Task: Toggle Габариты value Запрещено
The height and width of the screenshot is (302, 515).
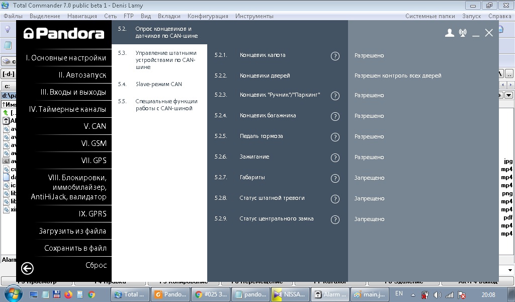Action: 369,178
